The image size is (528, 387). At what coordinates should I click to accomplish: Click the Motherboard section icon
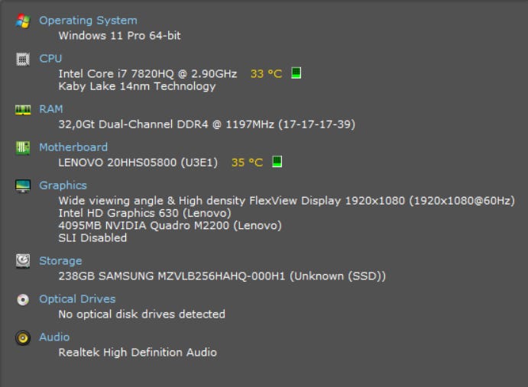tap(23, 147)
